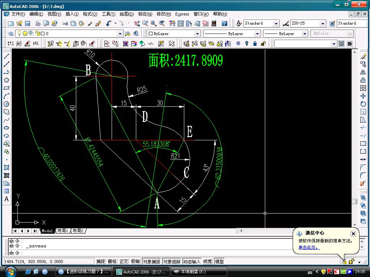
Task: Select the Polygon draw tool
Action: coord(7,80)
